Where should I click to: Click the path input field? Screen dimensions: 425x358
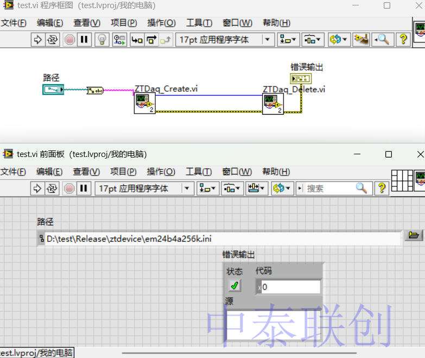(222, 239)
